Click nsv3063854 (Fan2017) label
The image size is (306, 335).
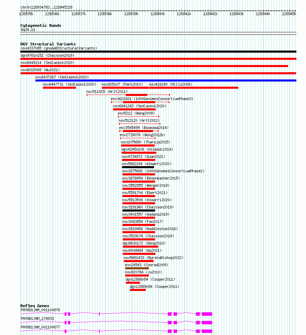[142, 222]
